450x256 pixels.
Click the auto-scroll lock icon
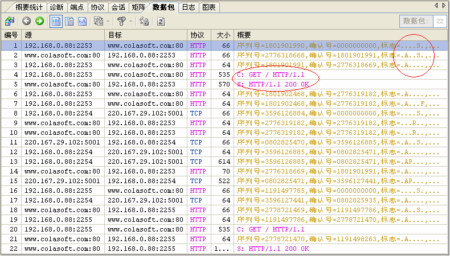(144, 21)
